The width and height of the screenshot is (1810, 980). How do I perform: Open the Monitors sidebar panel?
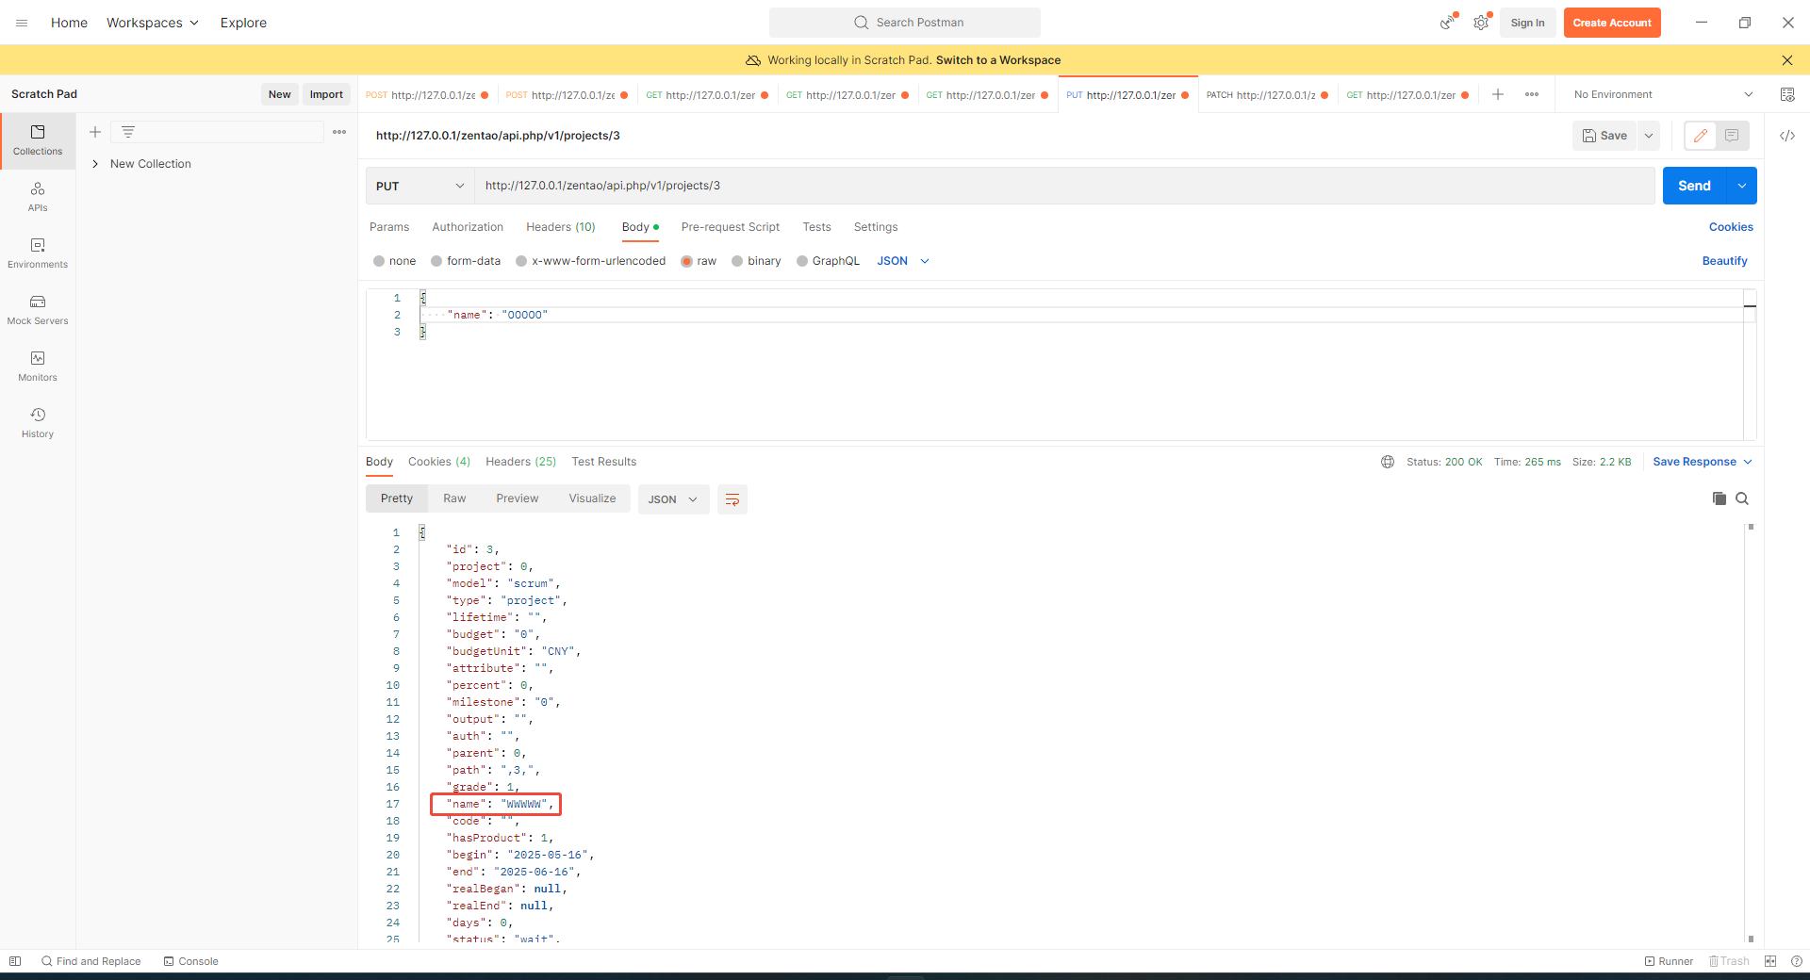click(x=38, y=367)
